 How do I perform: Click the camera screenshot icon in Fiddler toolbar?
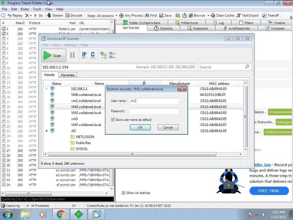[178, 15]
